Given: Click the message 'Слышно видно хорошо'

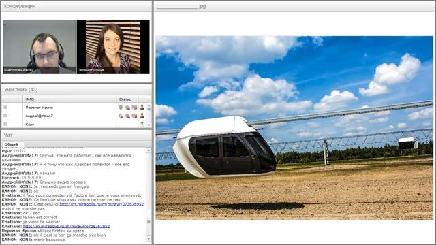Looking at the screenshot, I should 63,182.
